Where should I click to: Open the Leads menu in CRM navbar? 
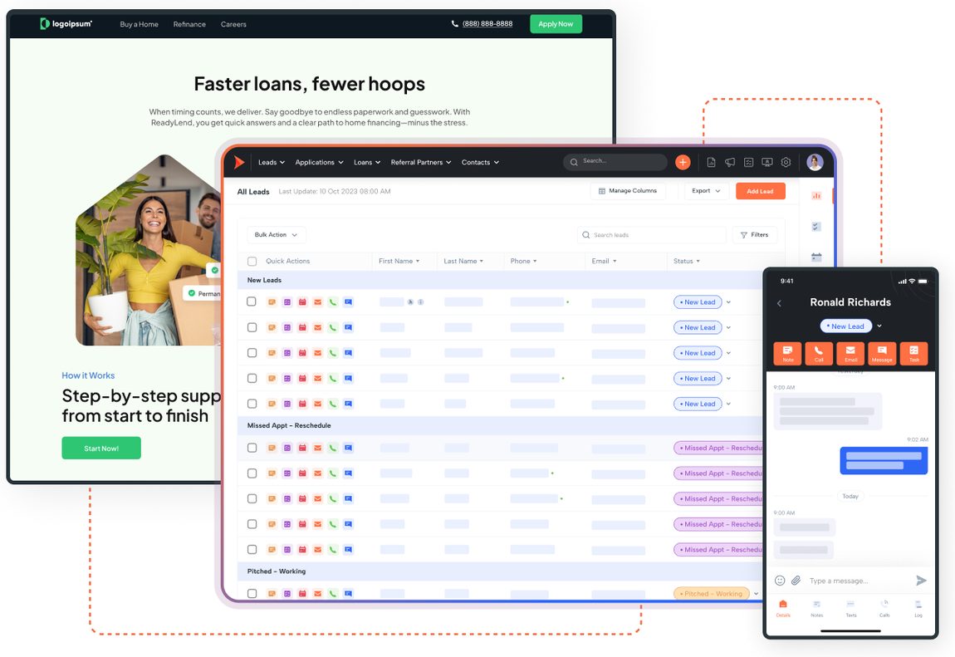coord(271,163)
